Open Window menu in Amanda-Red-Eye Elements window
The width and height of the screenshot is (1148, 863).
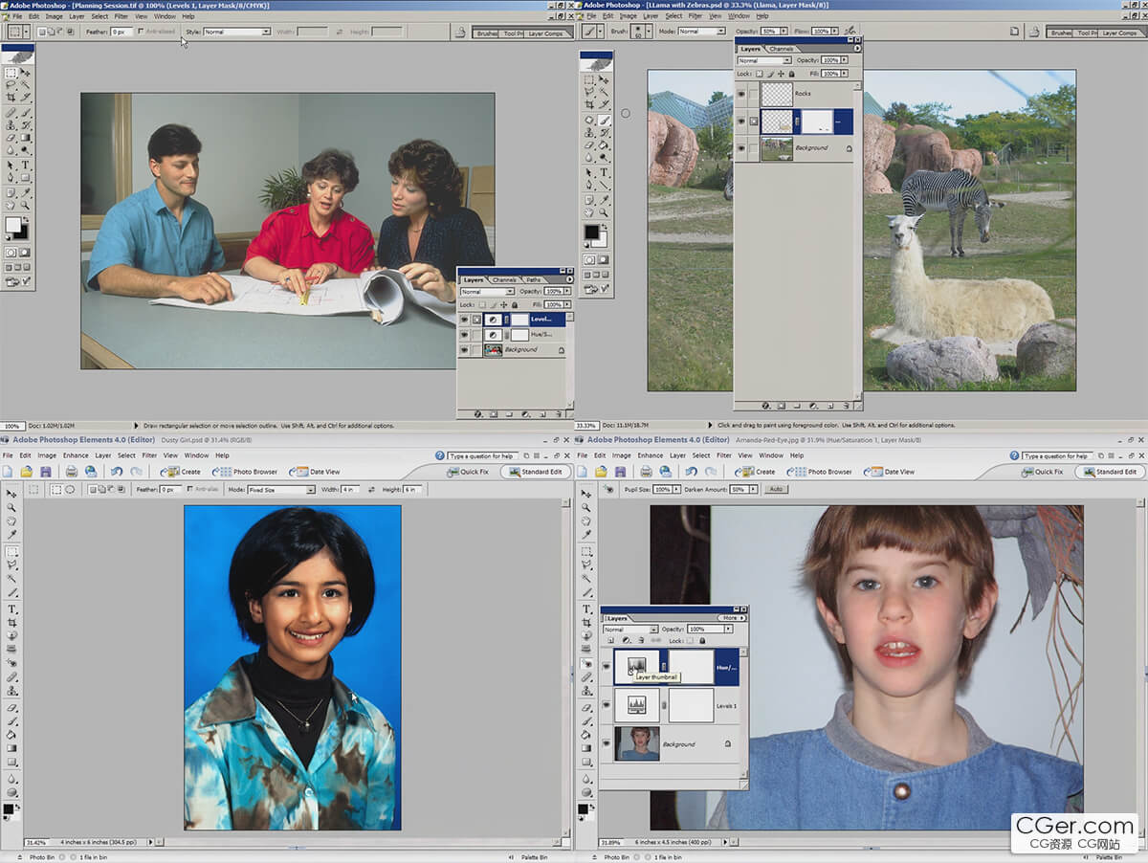click(770, 455)
